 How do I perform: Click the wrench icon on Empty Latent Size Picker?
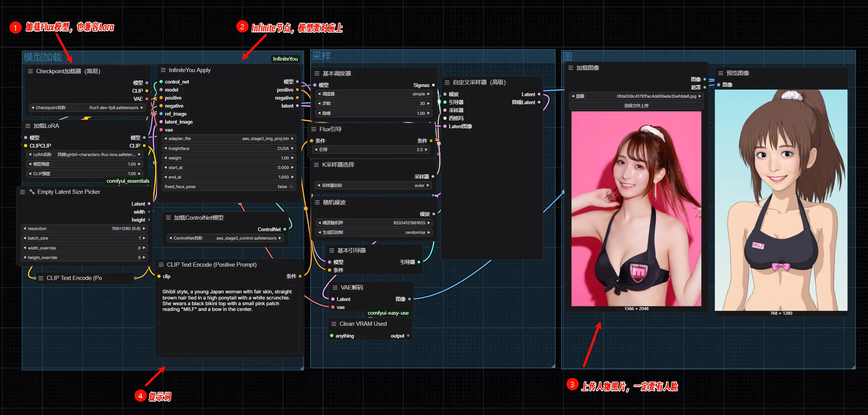coord(32,192)
